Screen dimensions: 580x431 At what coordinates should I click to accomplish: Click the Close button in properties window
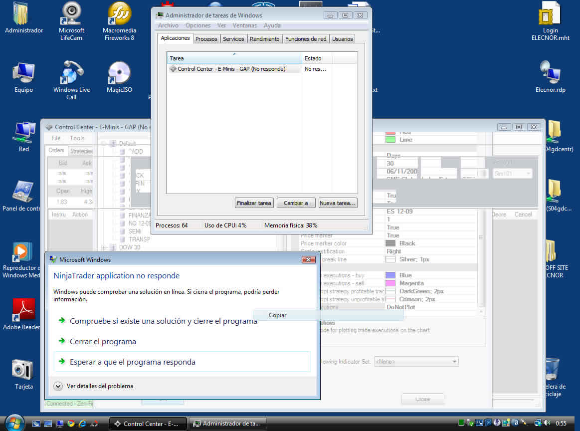point(422,399)
